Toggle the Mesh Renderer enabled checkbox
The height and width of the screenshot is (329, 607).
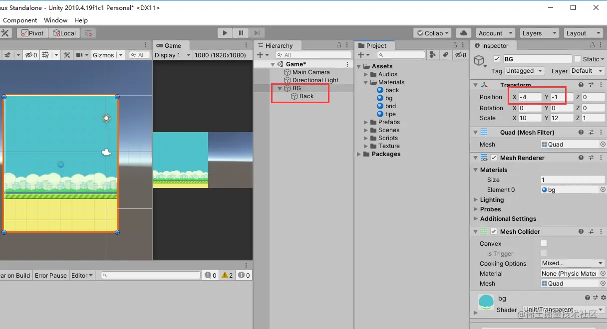click(x=494, y=158)
